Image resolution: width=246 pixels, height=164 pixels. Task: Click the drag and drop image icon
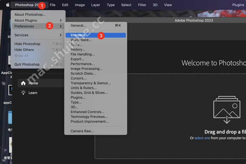[227, 110]
